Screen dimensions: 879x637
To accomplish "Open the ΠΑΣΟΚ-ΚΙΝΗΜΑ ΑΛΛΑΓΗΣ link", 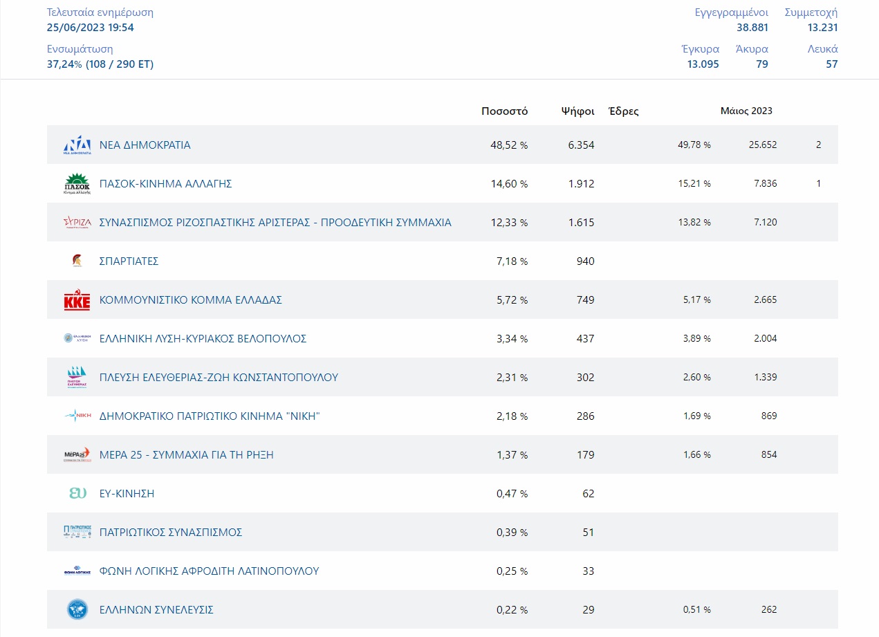I will point(165,184).
